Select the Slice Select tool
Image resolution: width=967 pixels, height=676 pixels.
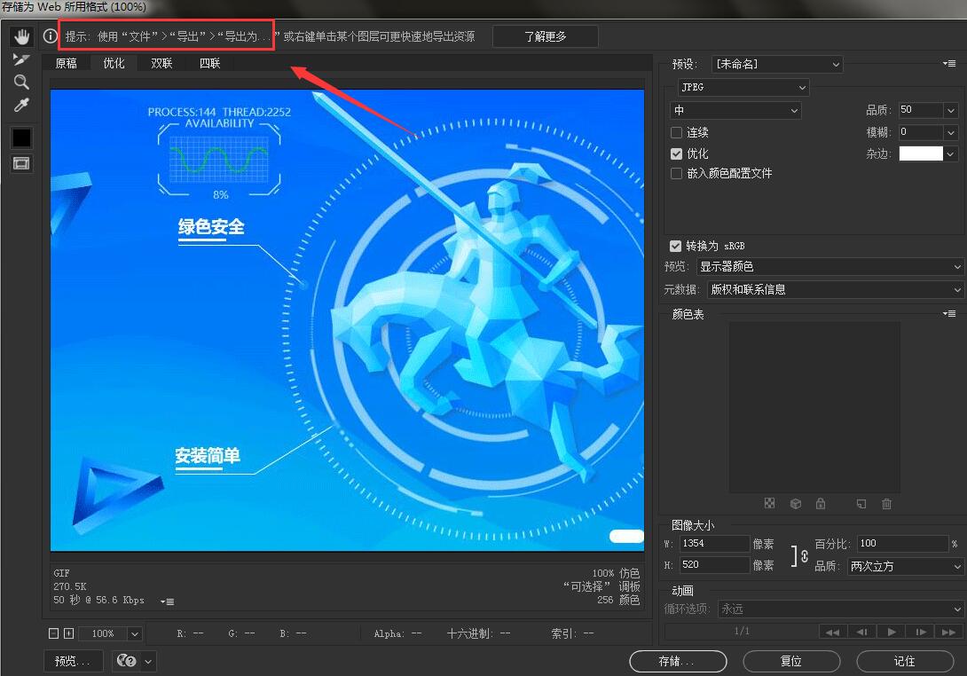coord(20,59)
